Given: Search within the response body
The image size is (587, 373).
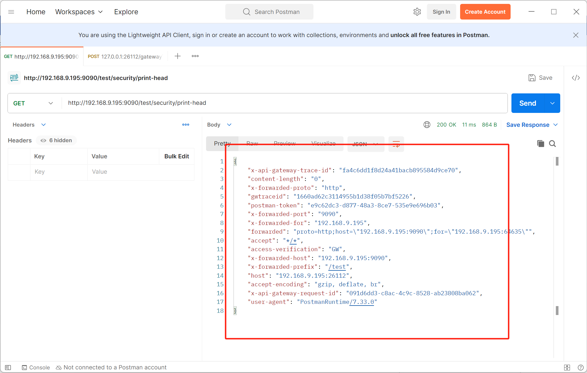Looking at the screenshot, I should point(552,144).
